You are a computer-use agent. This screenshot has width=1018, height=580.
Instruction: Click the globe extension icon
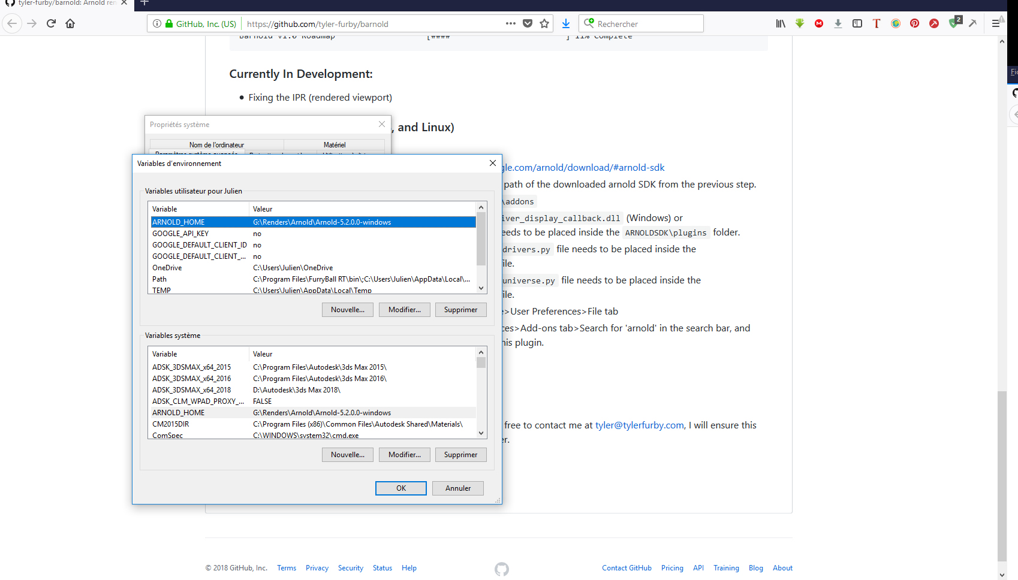(896, 23)
